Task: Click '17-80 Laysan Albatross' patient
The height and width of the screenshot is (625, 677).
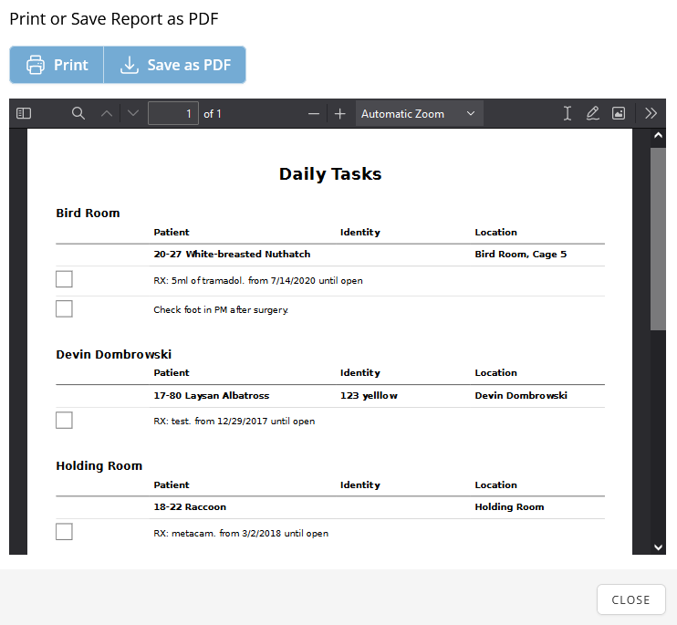Action: tap(212, 395)
